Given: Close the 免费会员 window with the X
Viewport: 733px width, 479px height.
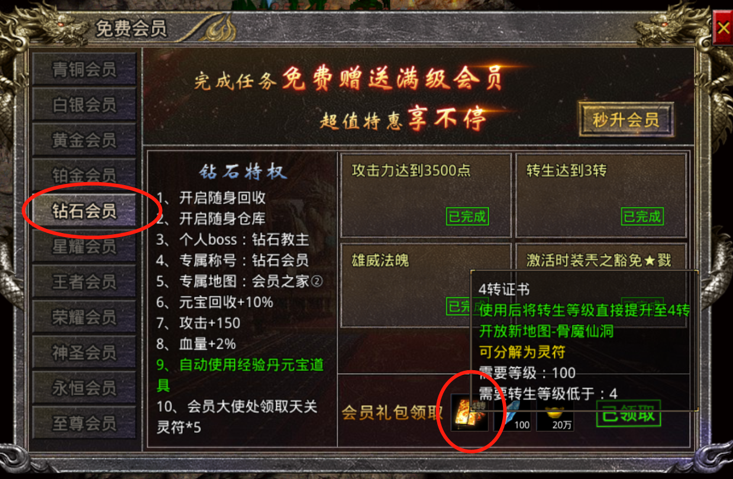Looking at the screenshot, I should tap(722, 28).
